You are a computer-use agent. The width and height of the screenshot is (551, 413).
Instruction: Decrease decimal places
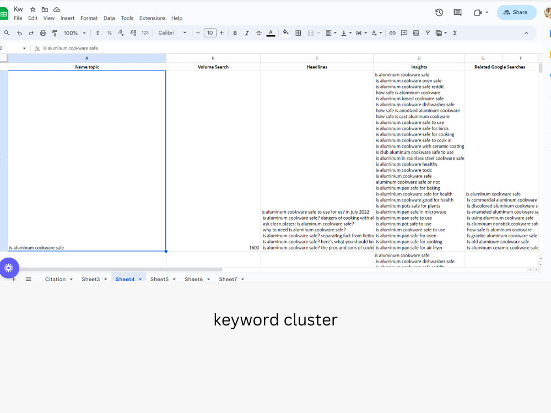pyautogui.click(x=121, y=33)
